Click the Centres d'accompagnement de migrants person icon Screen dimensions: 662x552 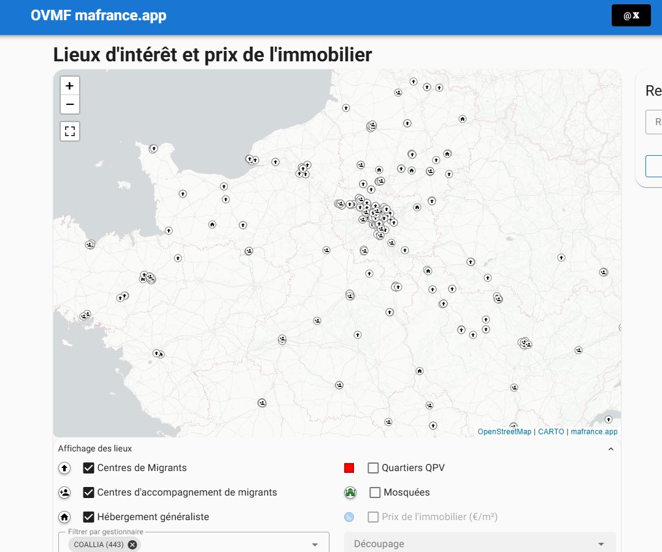pyautogui.click(x=64, y=493)
